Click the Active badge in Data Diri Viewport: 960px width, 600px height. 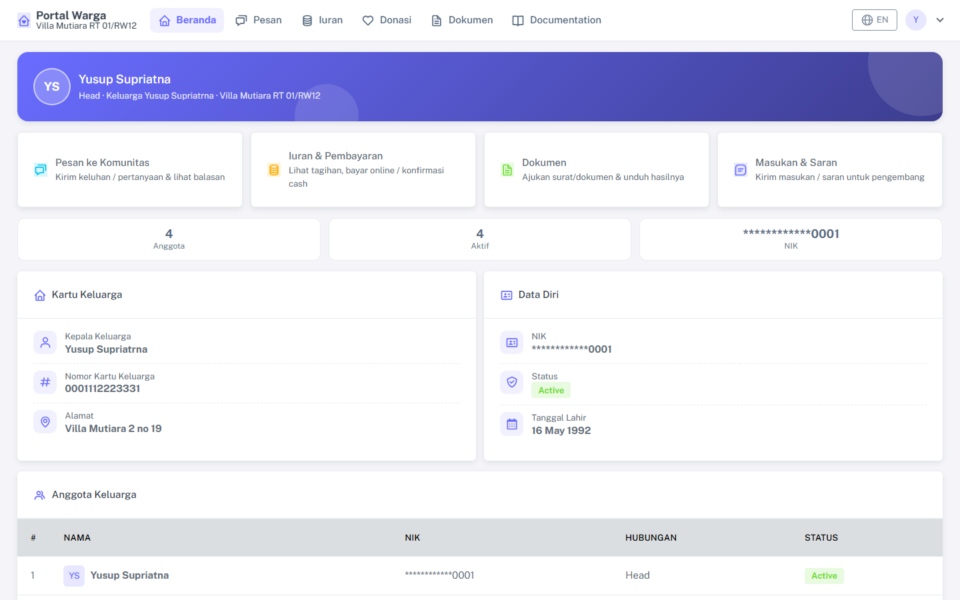pos(551,391)
